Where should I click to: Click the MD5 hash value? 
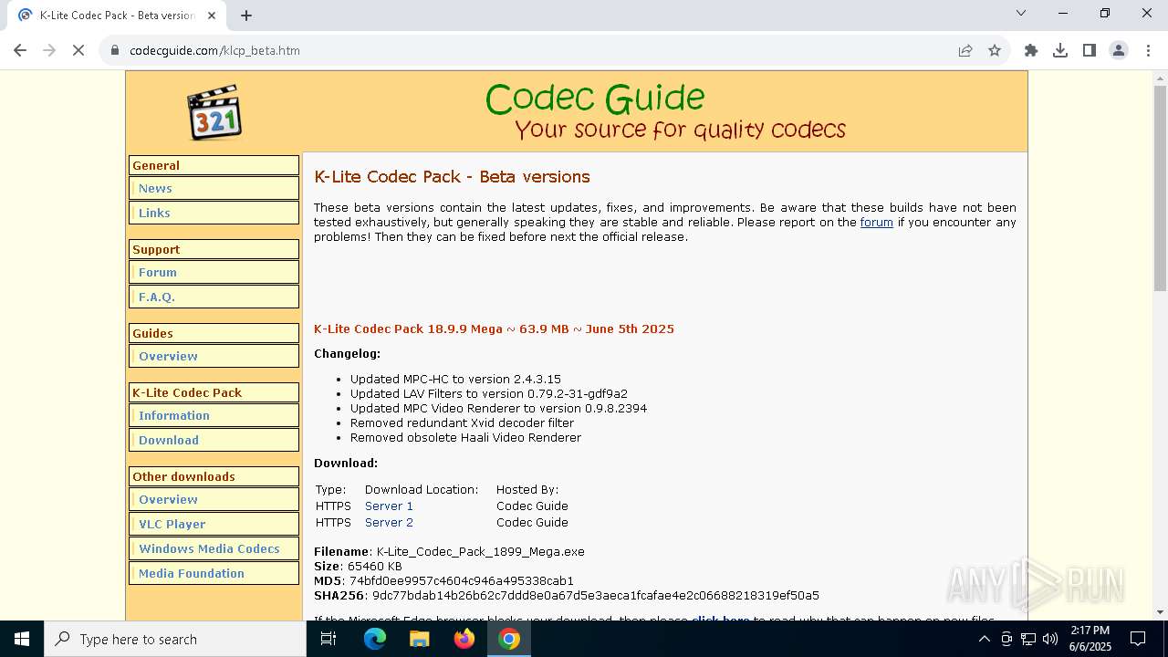(461, 580)
